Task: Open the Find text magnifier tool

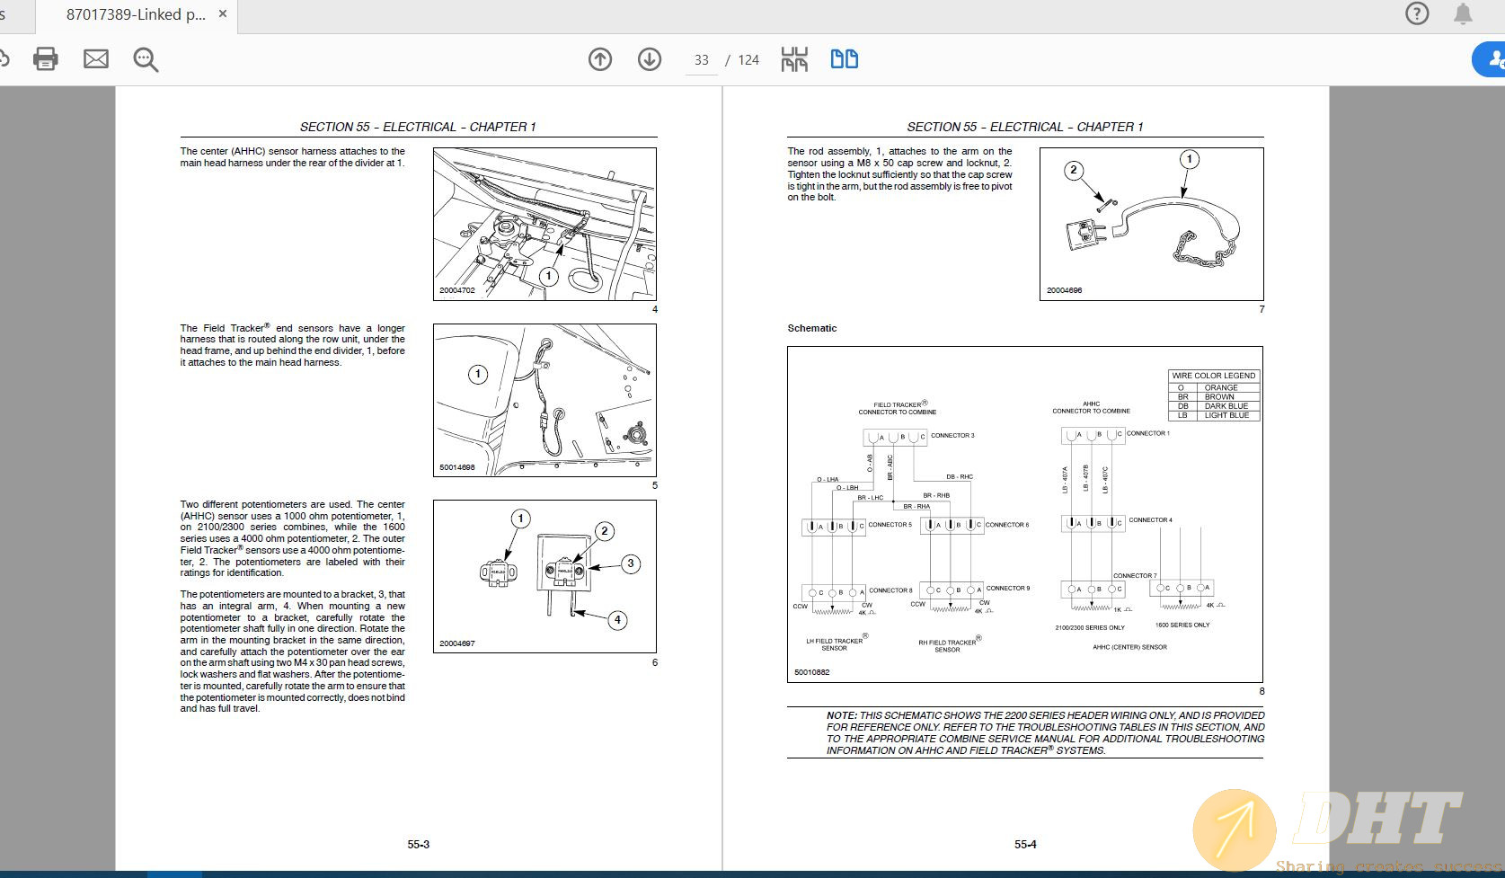Action: coord(146,60)
